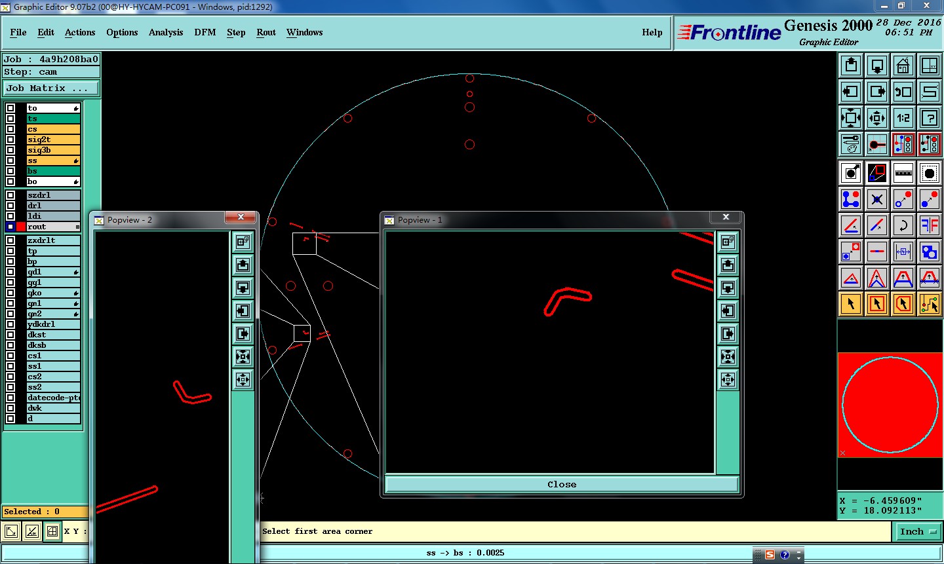This screenshot has height=564, width=944.
Task: Open the DFM menu
Action: (205, 32)
